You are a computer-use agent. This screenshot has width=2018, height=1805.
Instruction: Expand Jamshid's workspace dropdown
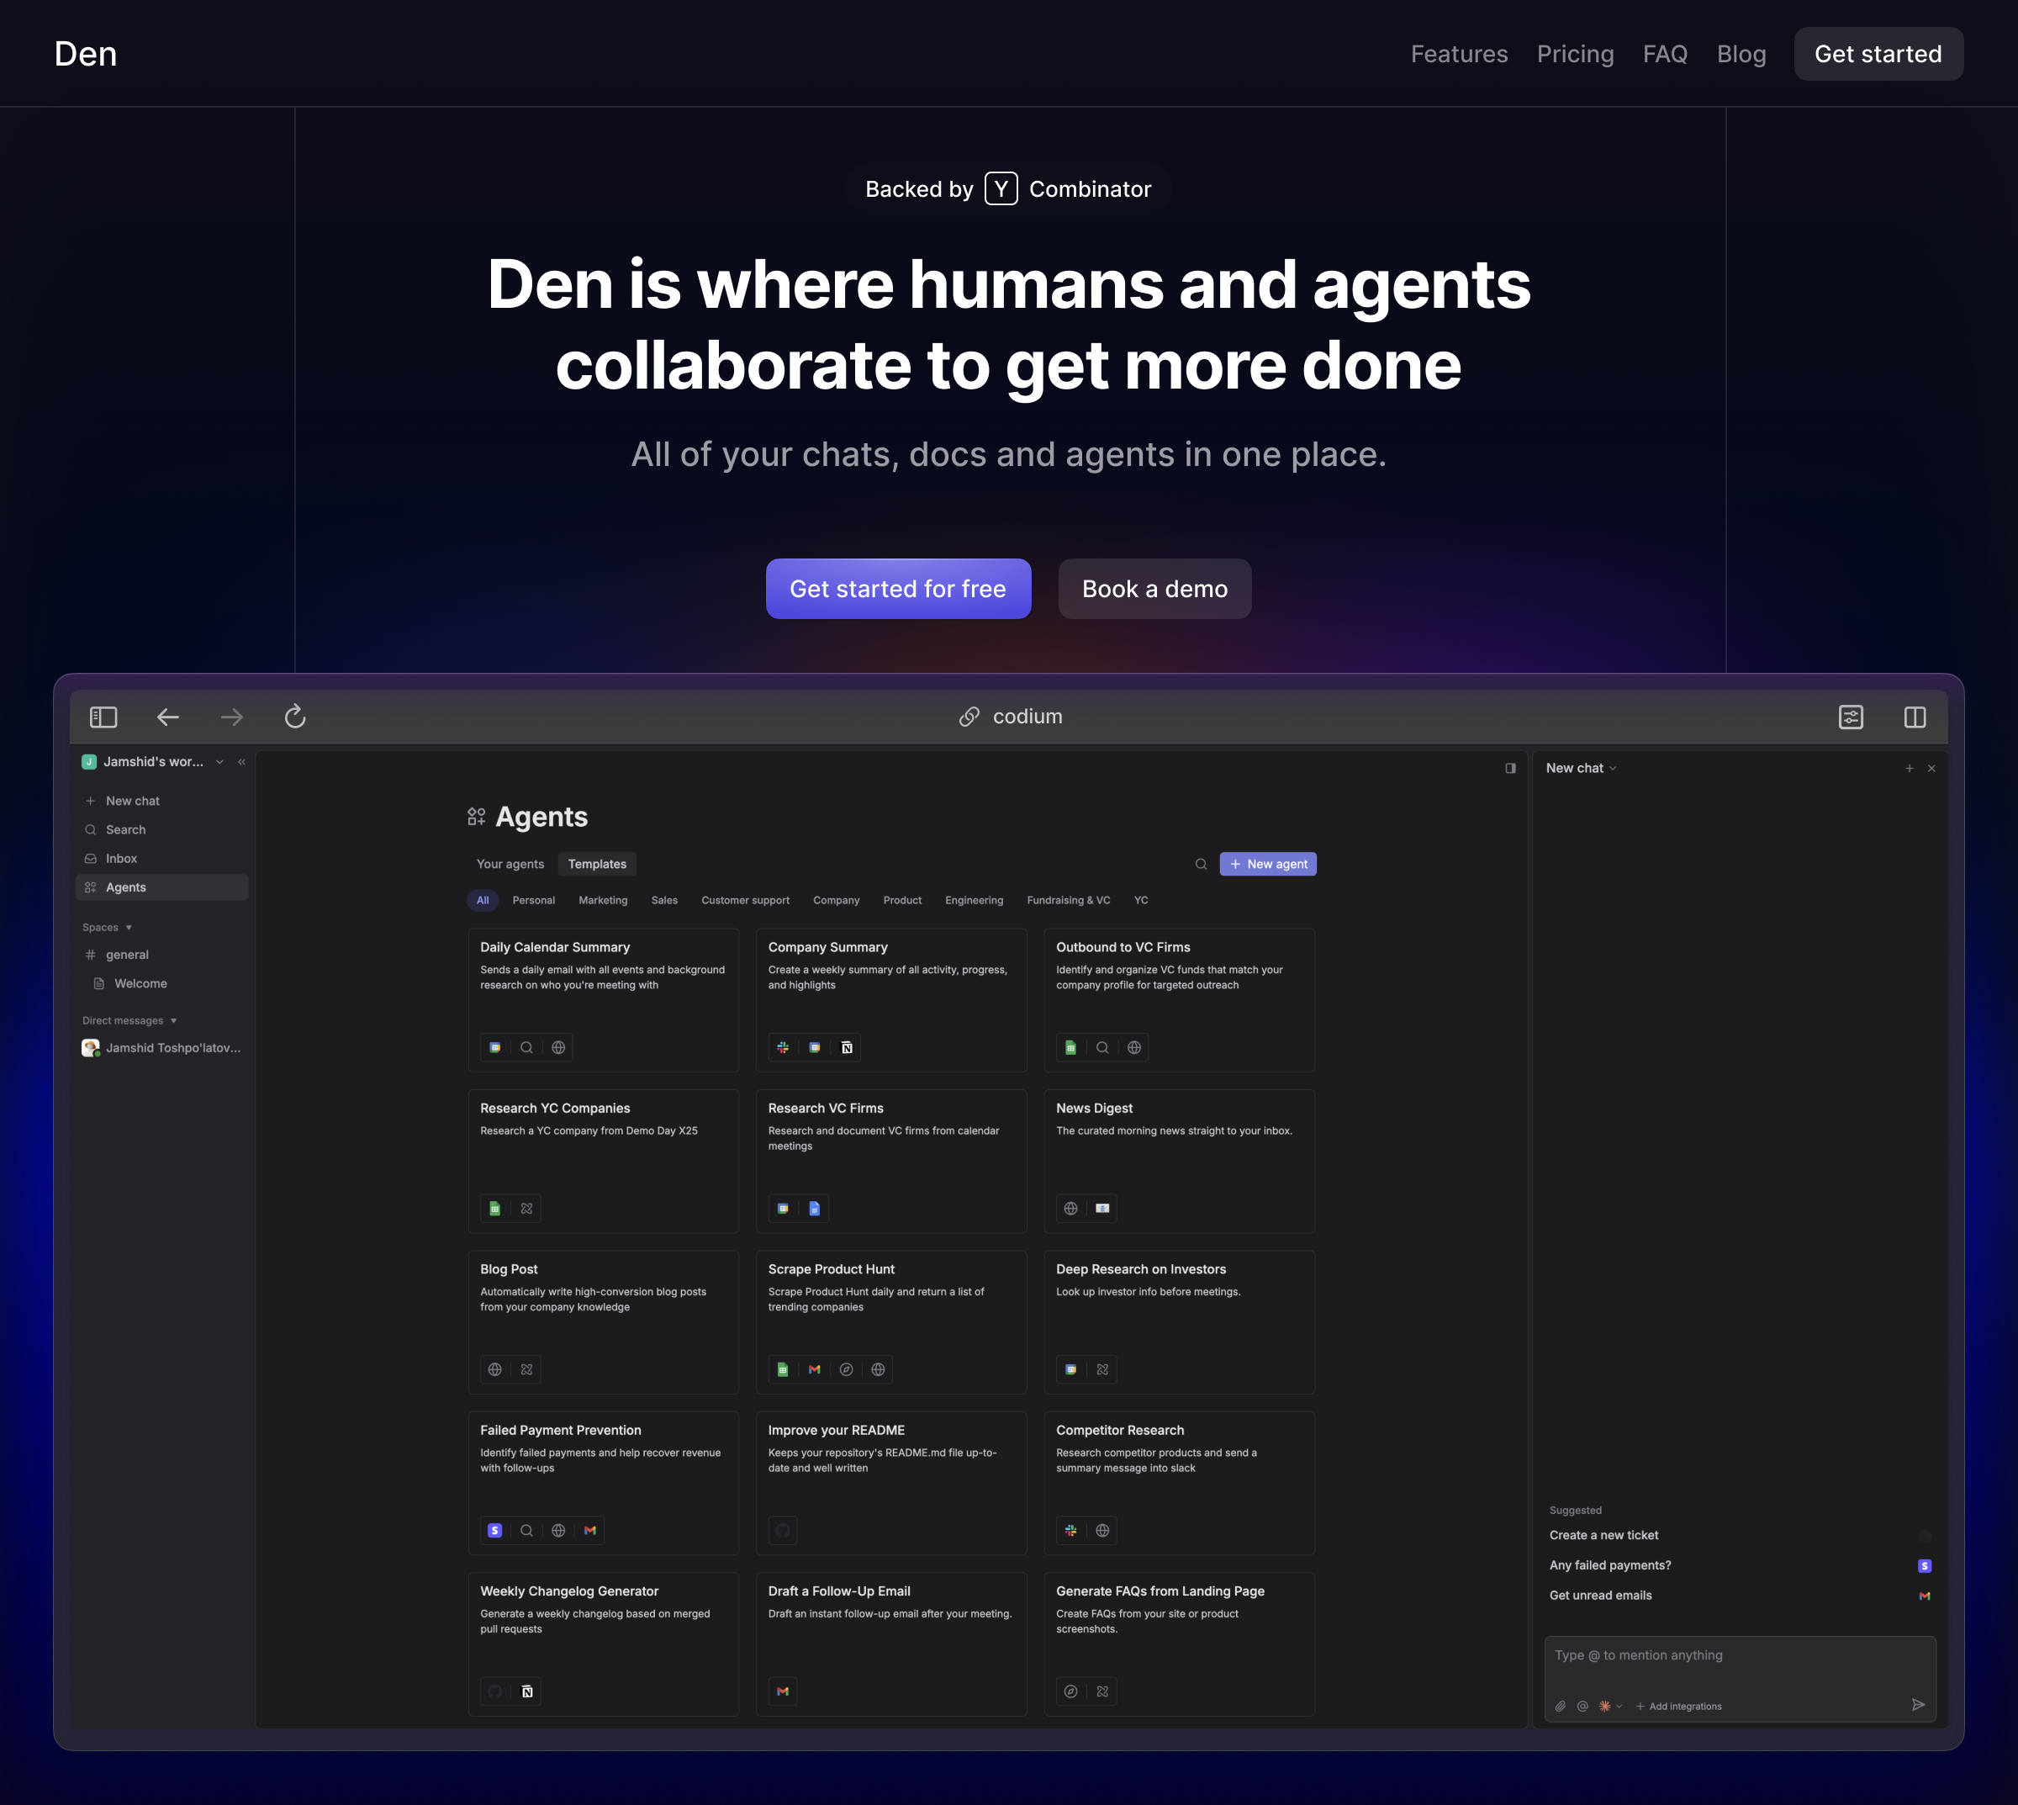pos(219,762)
